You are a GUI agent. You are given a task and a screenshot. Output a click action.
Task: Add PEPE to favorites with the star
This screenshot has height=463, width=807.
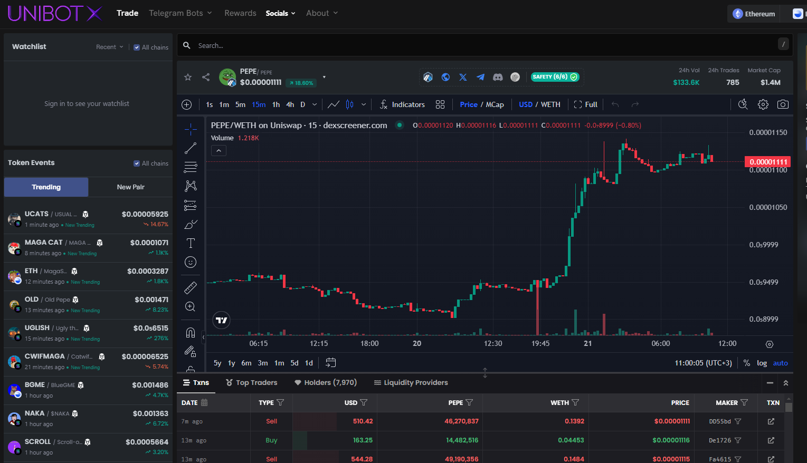pyautogui.click(x=188, y=77)
